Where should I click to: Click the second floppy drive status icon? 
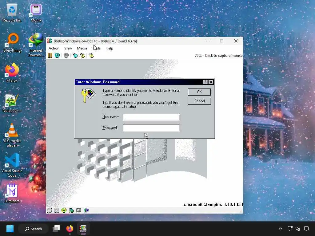click(x=57, y=210)
